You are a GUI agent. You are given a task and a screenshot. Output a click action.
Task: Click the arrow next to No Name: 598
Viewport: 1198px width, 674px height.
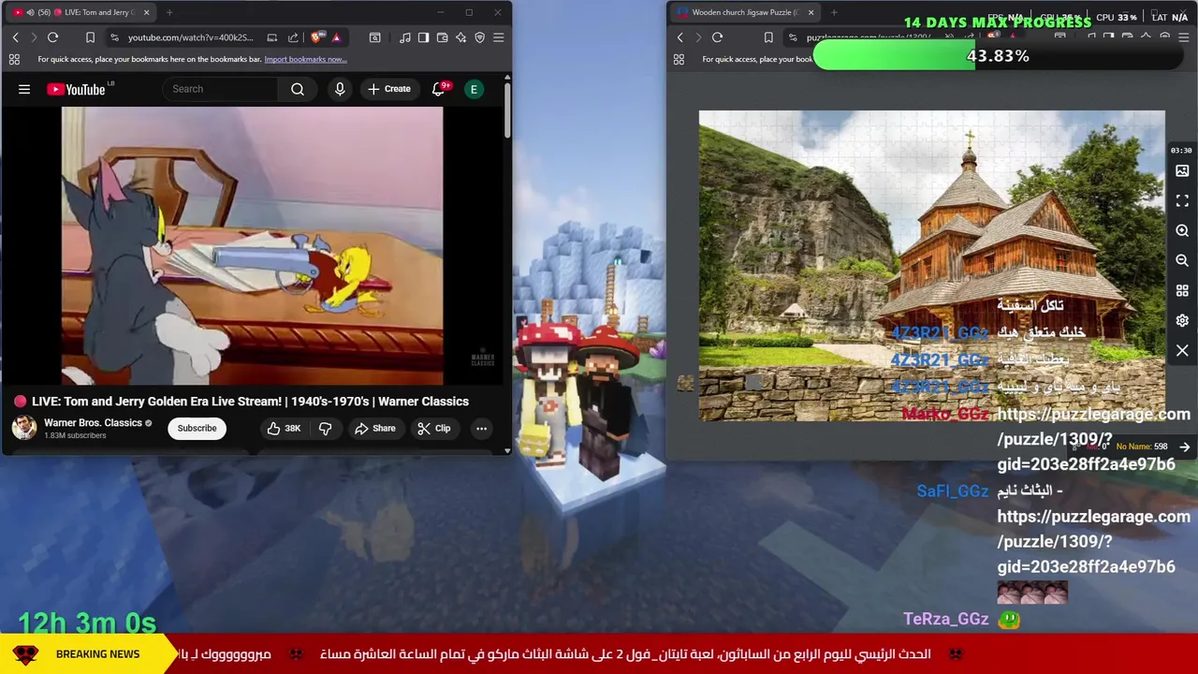click(1185, 447)
